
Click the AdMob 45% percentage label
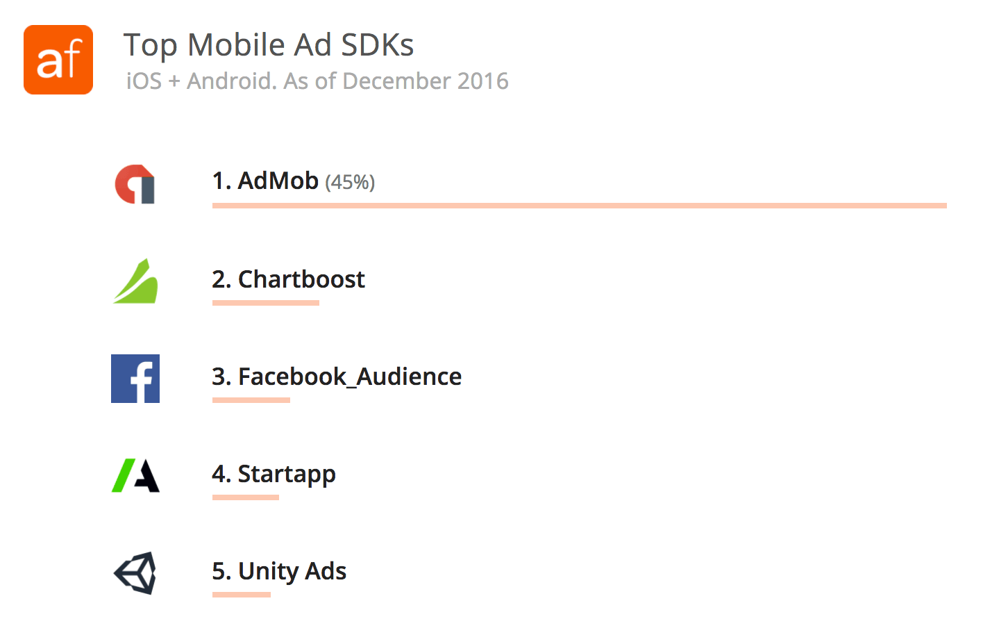tap(350, 182)
